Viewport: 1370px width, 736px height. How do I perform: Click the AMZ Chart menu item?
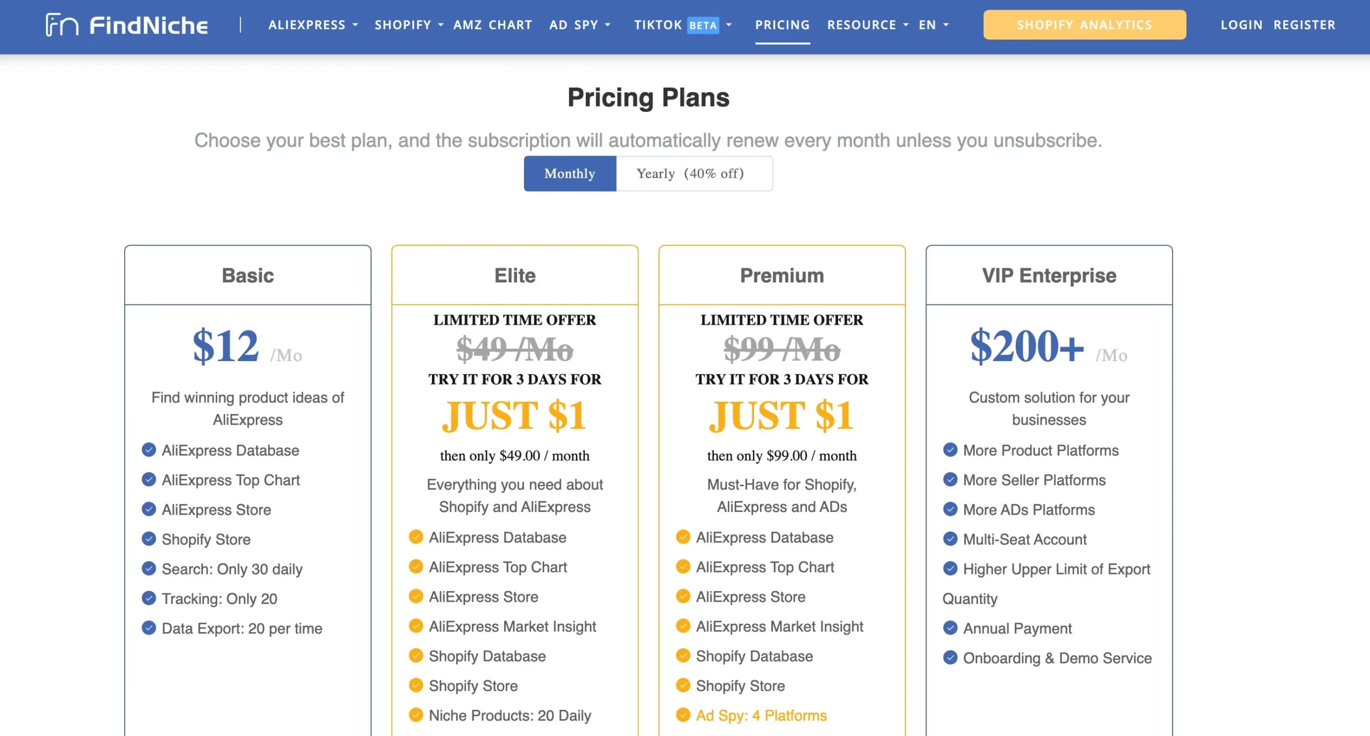(492, 25)
